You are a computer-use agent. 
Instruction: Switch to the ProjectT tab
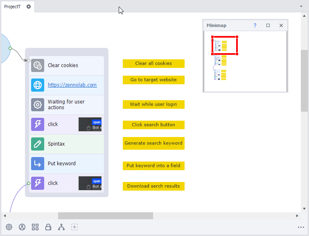13,7
